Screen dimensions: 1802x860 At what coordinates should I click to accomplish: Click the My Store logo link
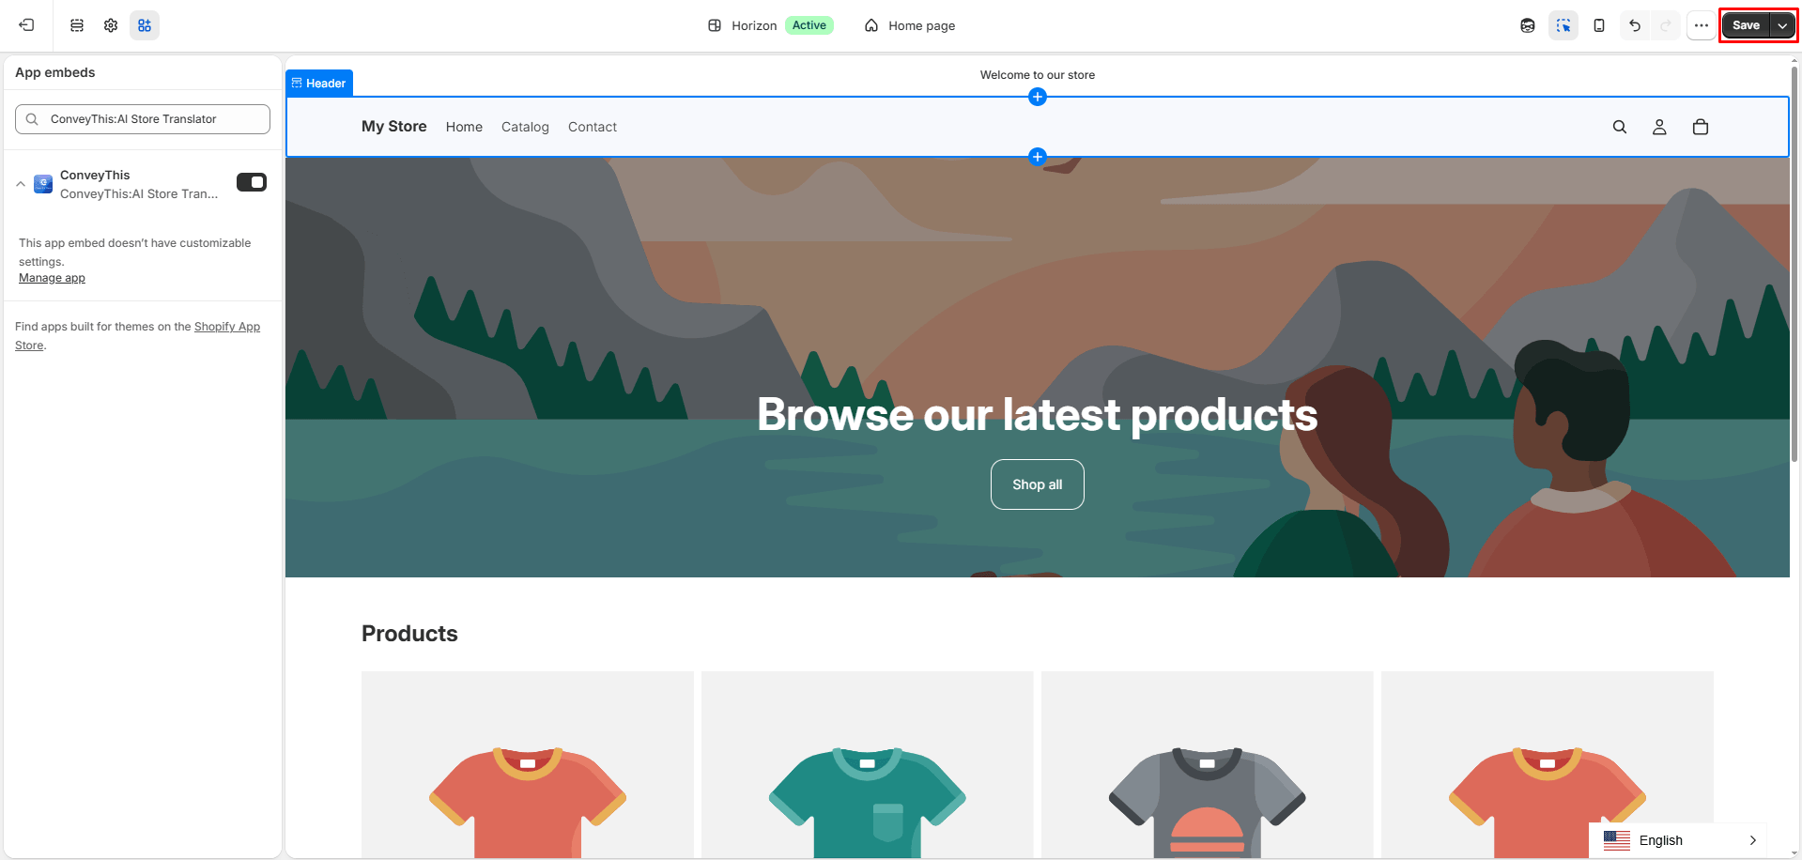point(394,126)
